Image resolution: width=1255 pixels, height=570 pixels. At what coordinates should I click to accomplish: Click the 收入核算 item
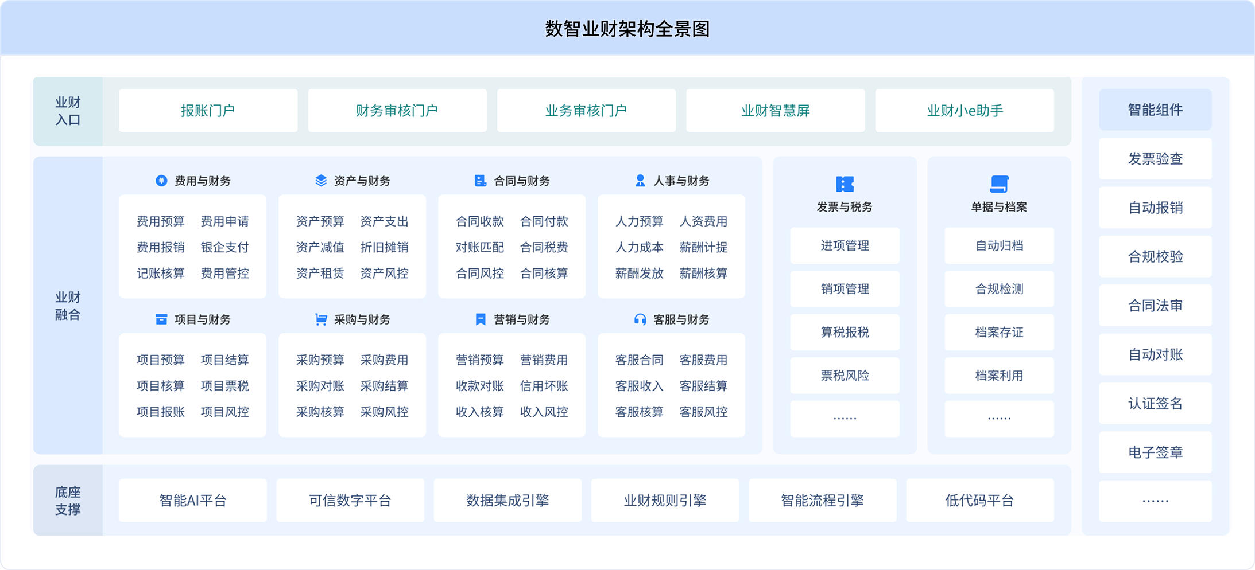coord(480,412)
